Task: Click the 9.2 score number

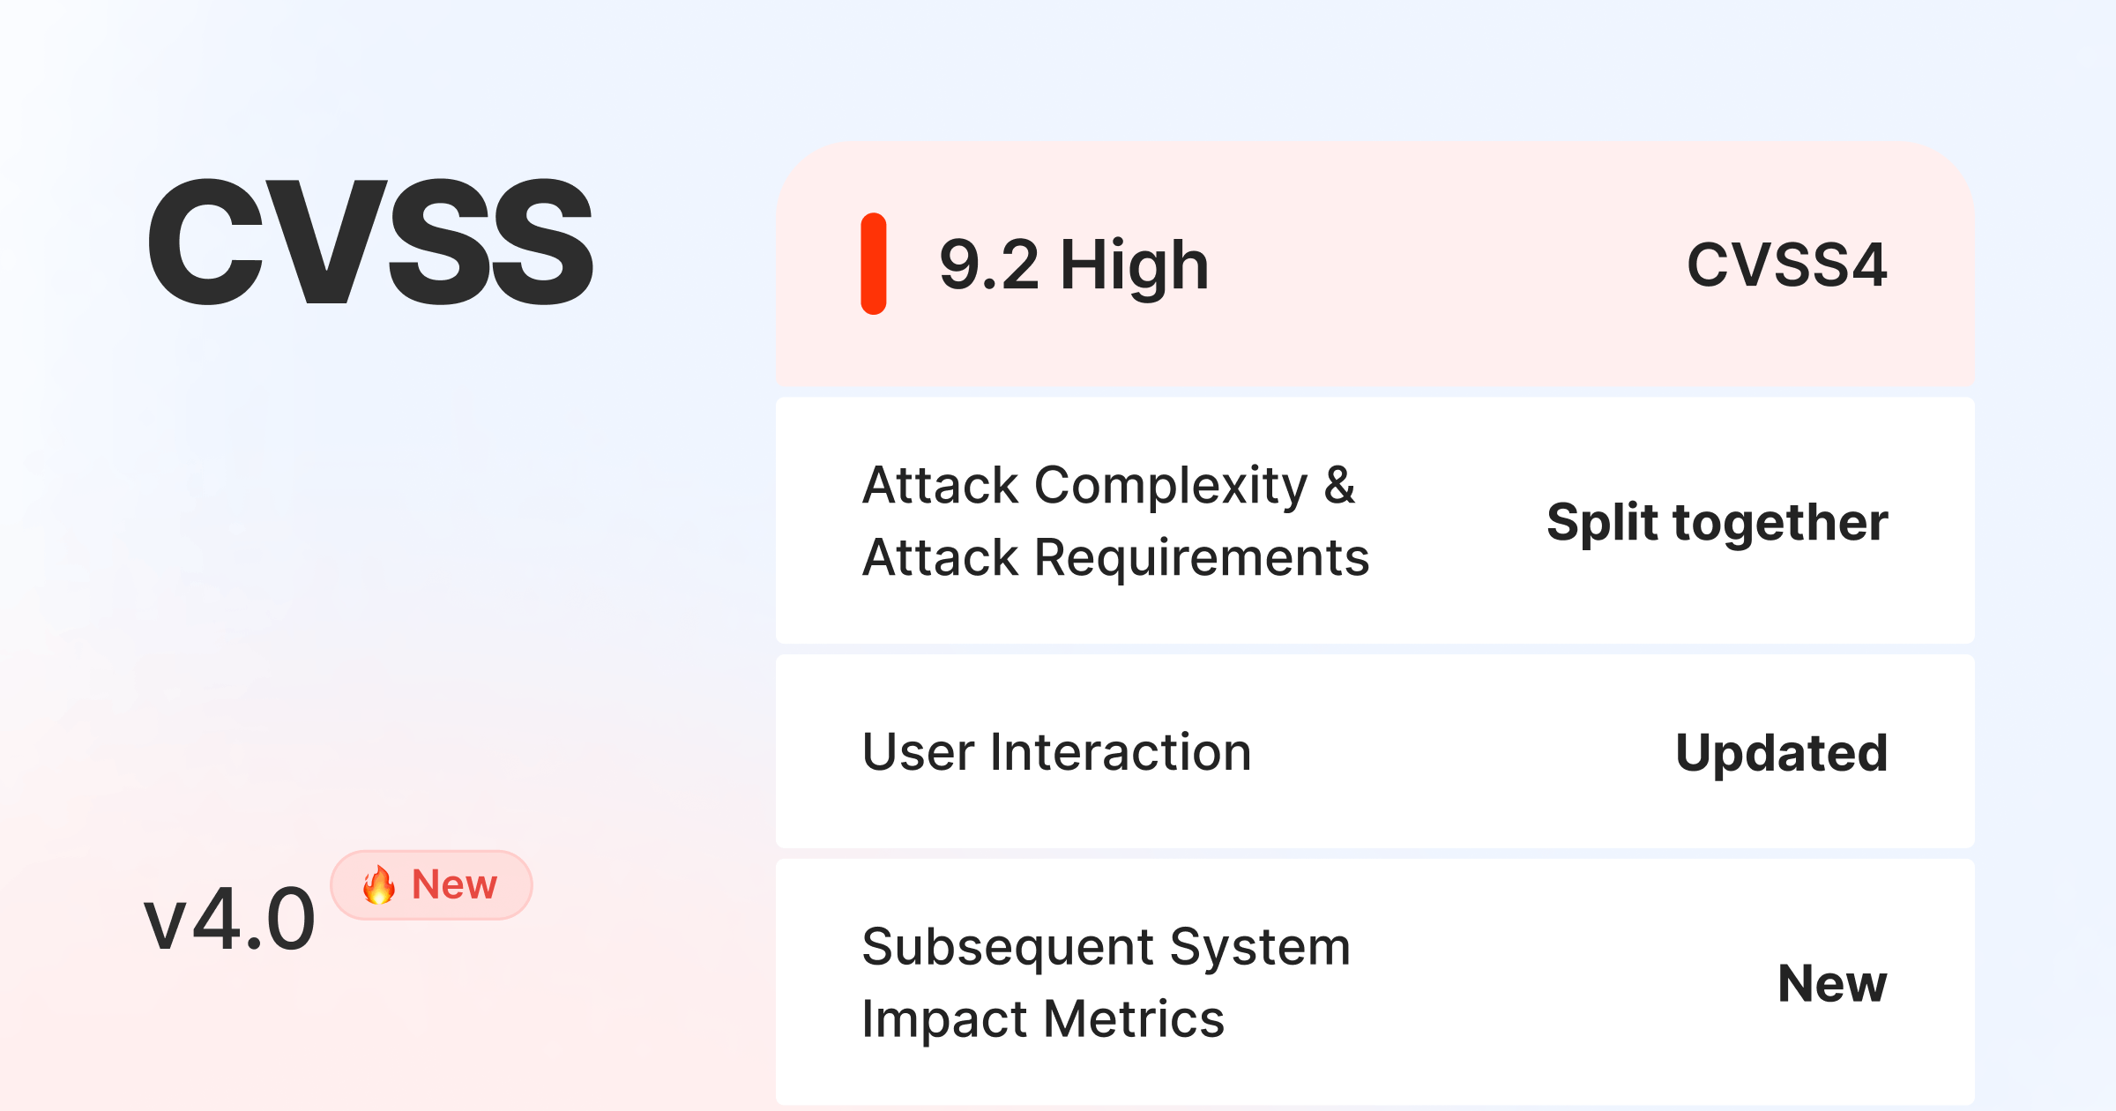Action: pos(988,265)
